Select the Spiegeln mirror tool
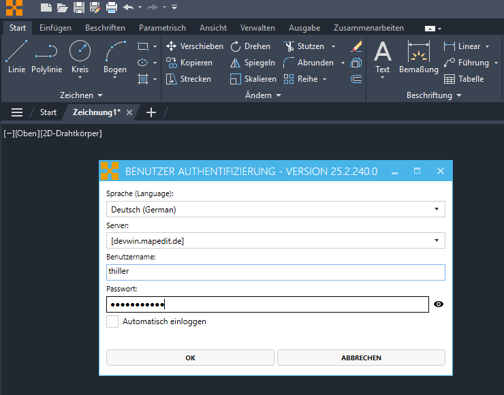Screen dimensions: 504x395 [253, 63]
